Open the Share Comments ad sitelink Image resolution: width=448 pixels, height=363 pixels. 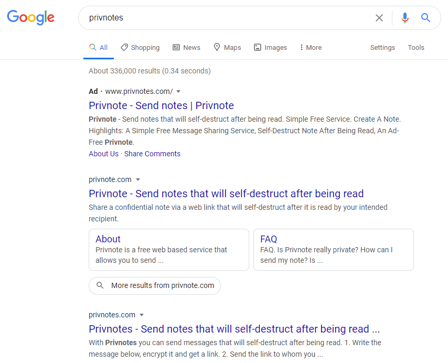click(152, 154)
